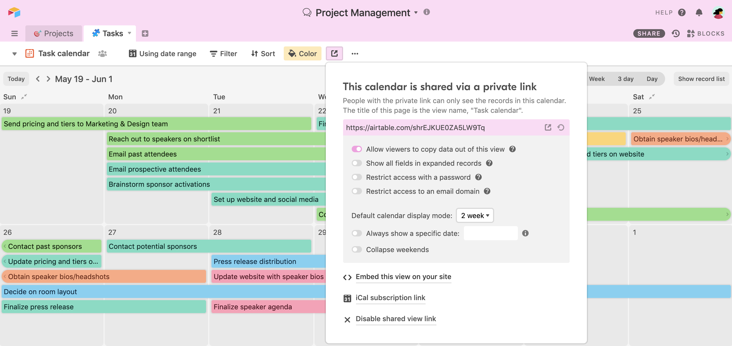Click Disable shared view link

tap(396, 319)
